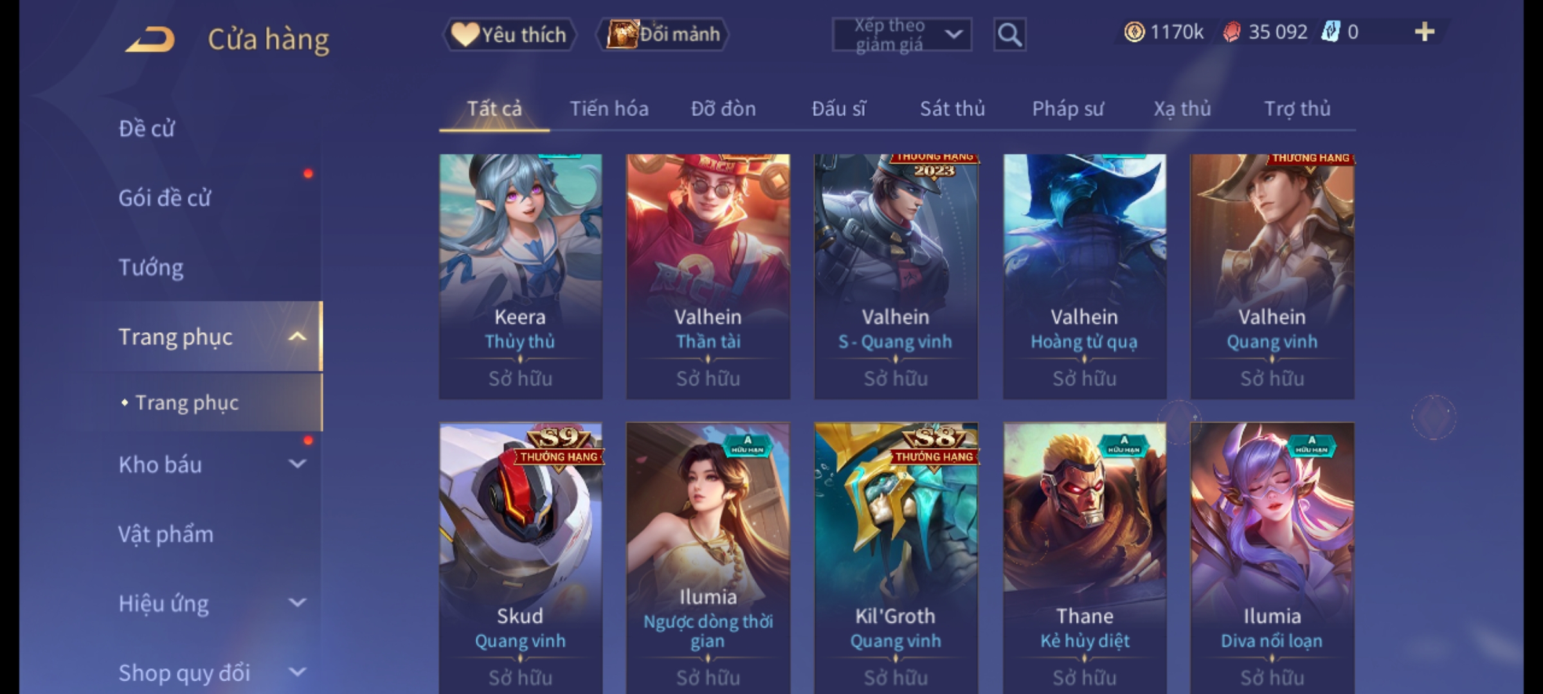Open the Xếp theo giảm giá sort dropdown
This screenshot has width=1543, height=694.
[x=901, y=35]
